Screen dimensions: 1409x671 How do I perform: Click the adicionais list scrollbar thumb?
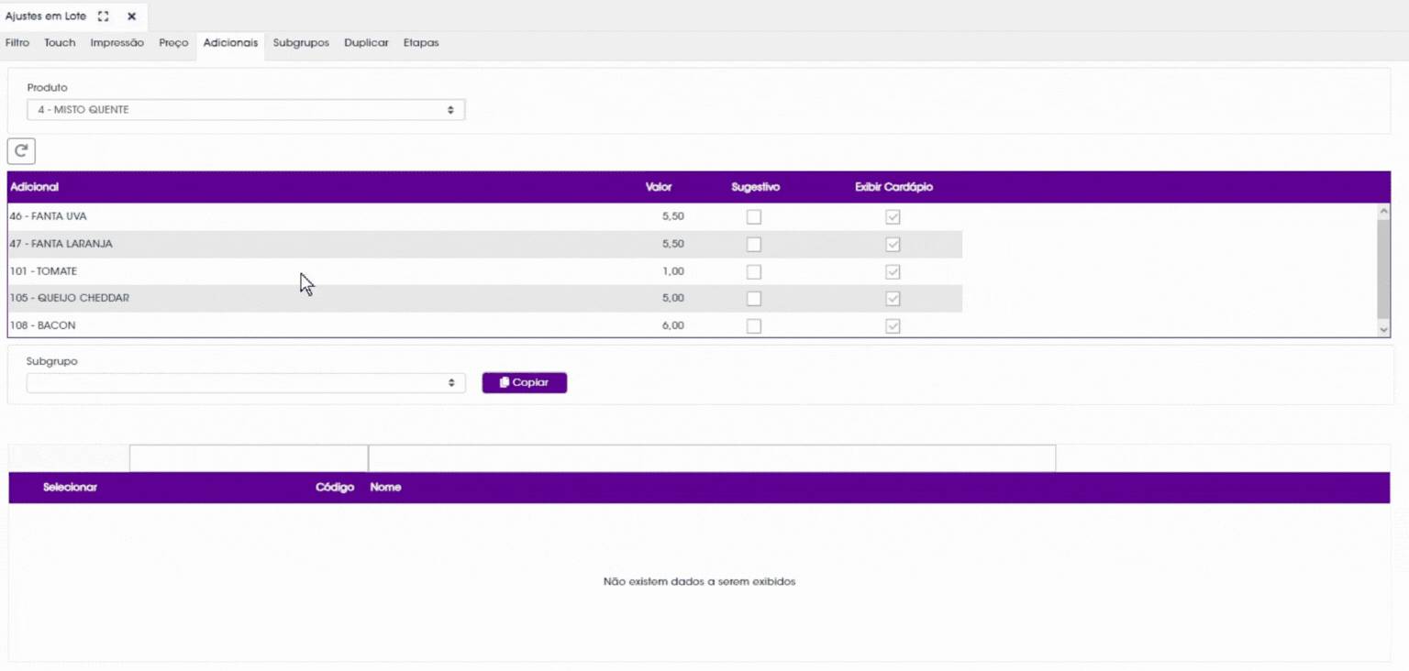pyautogui.click(x=1383, y=269)
